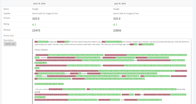The width and height of the screenshot is (196, 104).
Task: Click the Switch raw button
Action: coord(10,44)
